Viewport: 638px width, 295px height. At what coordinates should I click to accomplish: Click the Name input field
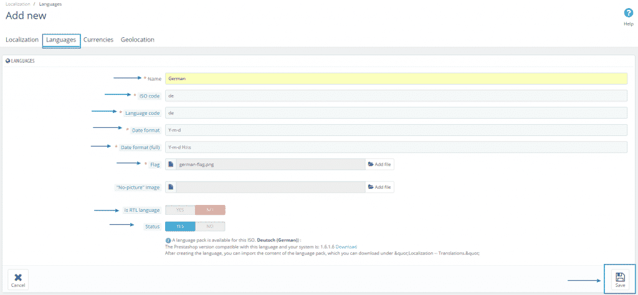tap(396, 79)
